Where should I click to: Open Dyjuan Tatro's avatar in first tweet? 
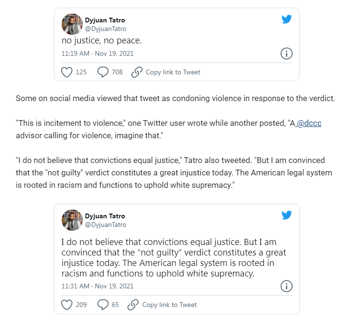click(72, 24)
